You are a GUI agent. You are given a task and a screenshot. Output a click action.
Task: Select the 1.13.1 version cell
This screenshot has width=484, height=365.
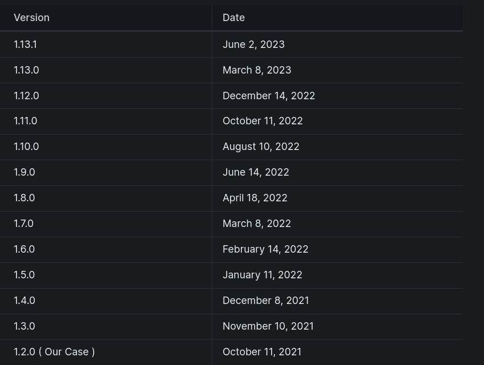[x=25, y=44]
